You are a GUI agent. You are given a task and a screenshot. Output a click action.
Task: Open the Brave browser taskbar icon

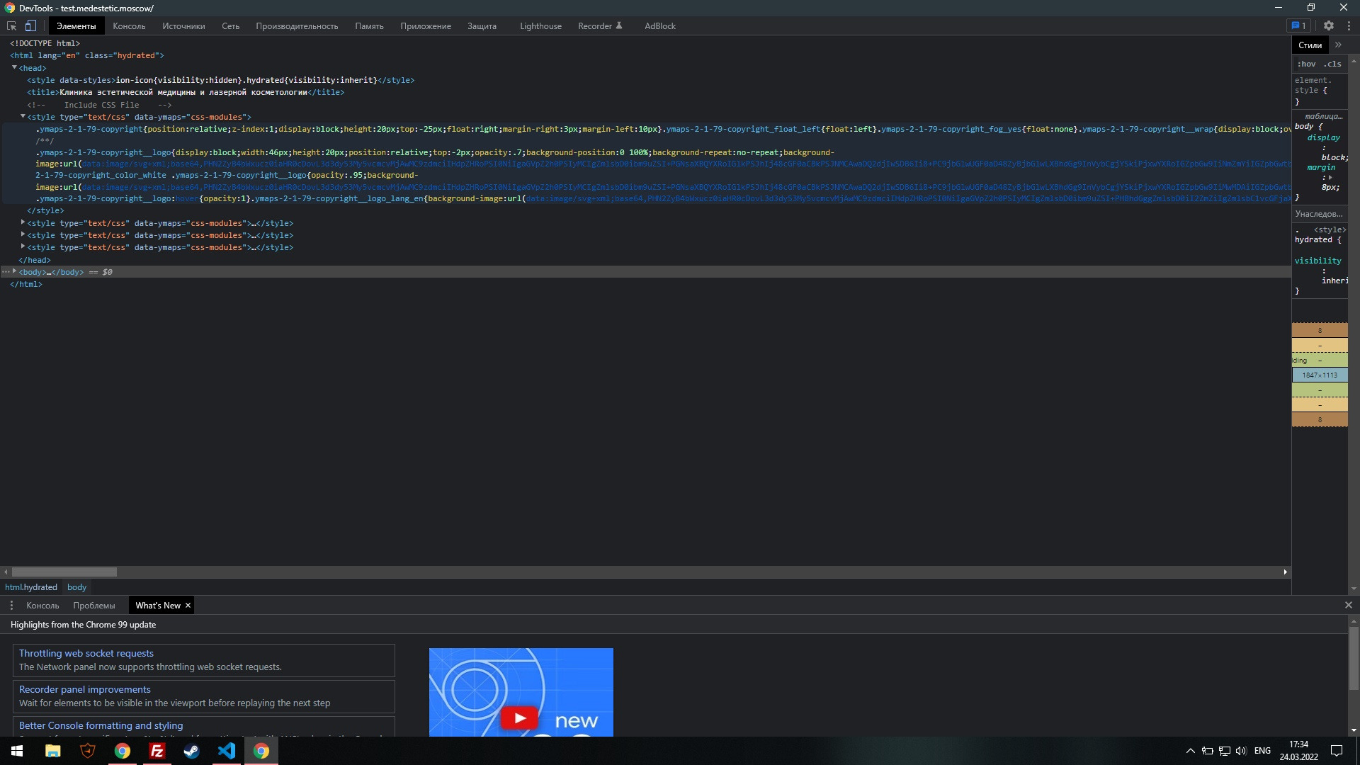[x=88, y=751]
